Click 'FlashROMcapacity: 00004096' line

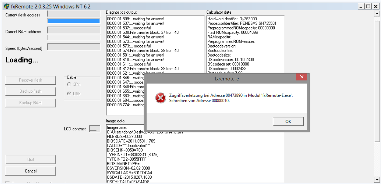coord(233,33)
